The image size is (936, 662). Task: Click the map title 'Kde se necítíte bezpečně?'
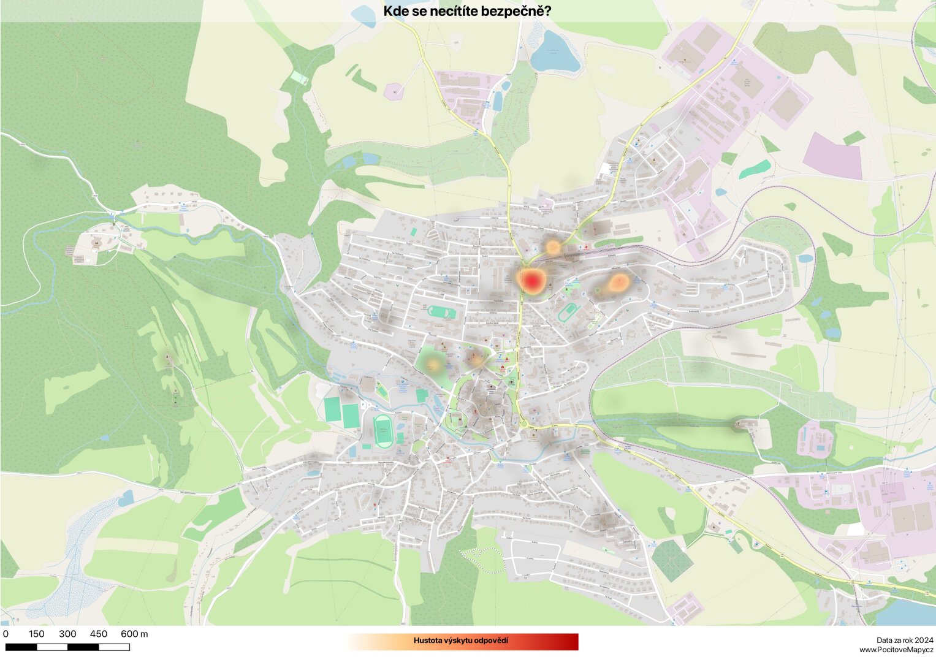(x=467, y=11)
